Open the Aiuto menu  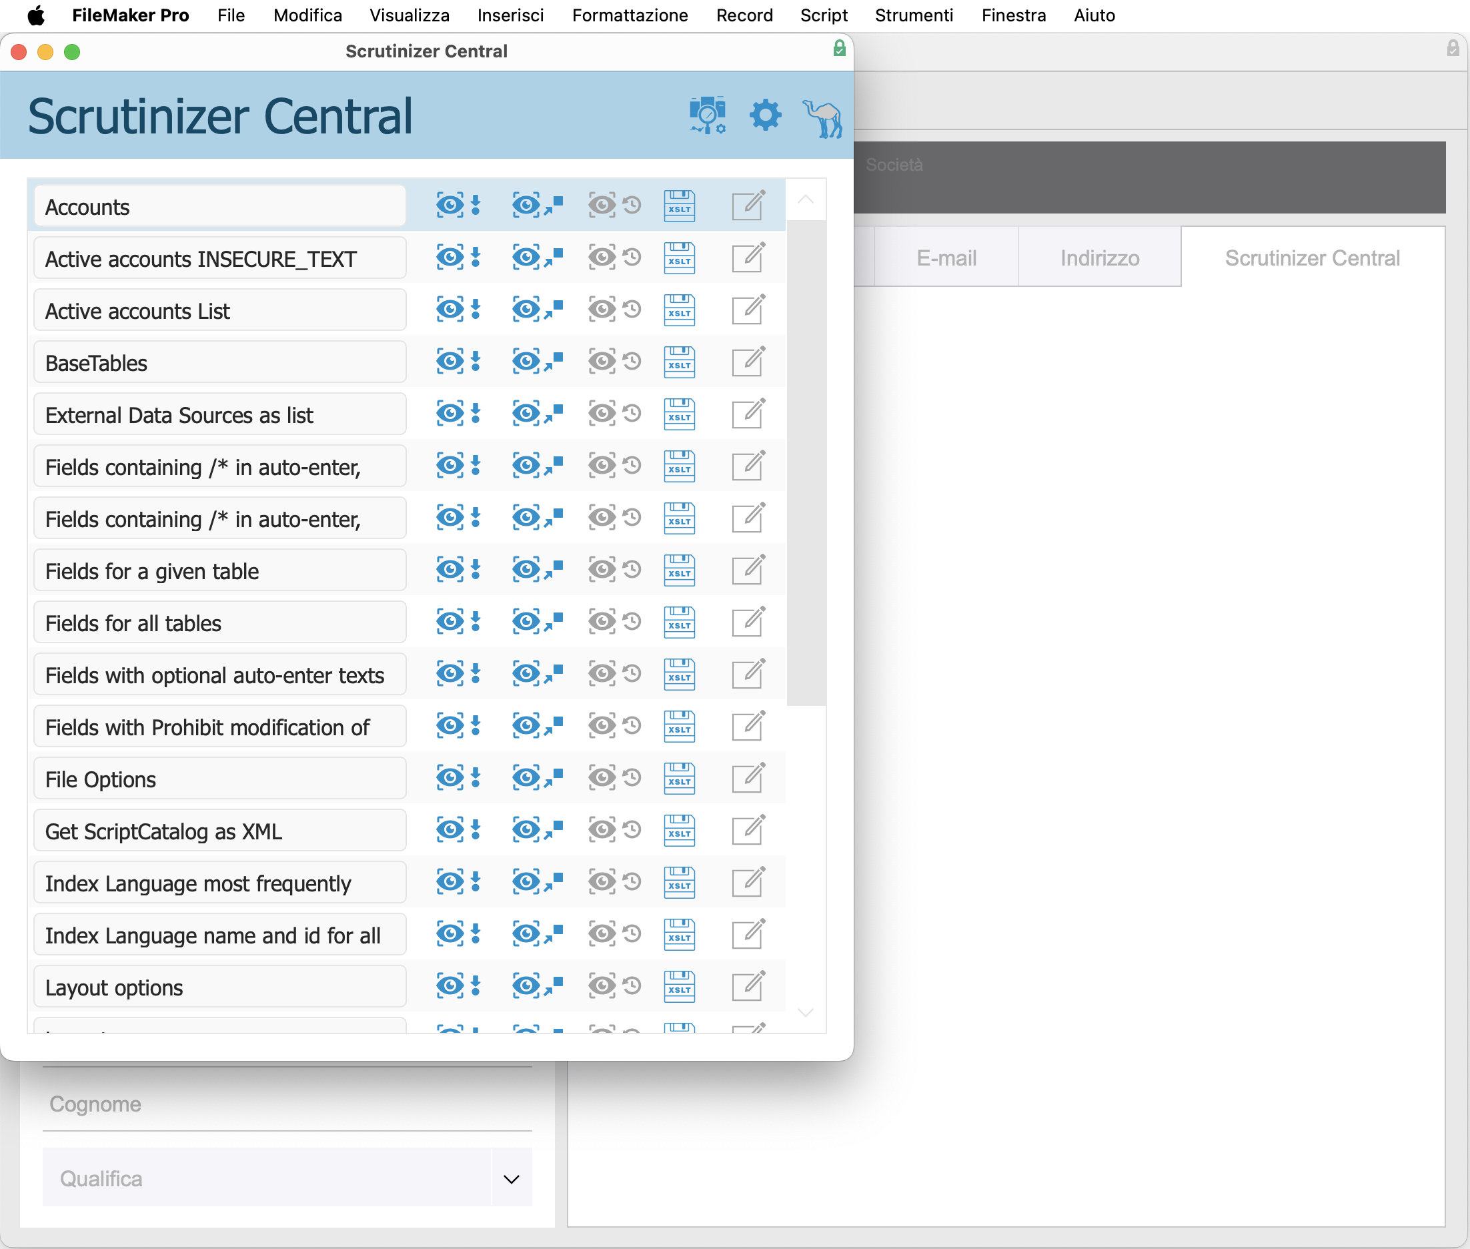pos(1094,15)
